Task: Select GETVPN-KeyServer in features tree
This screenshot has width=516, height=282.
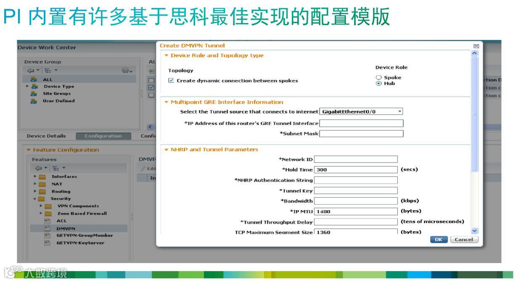Action: (x=80, y=243)
